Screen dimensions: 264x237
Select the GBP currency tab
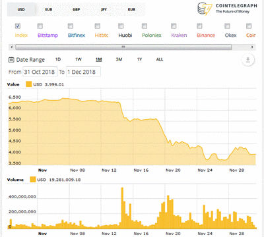77,10
